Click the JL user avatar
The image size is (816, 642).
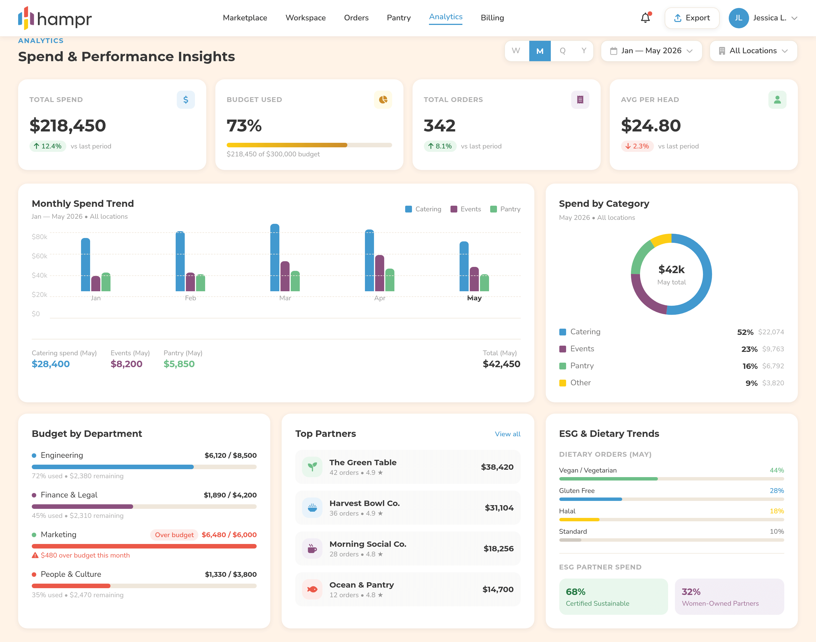tap(738, 18)
